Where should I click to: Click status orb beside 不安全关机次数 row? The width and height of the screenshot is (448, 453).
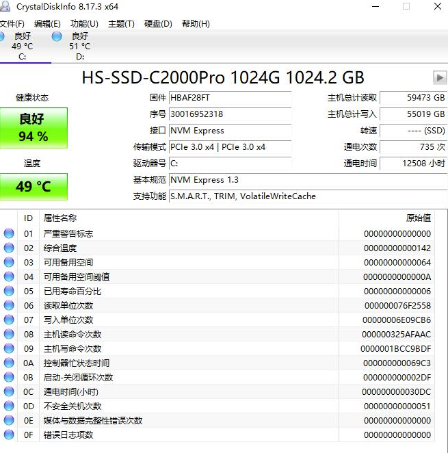[x=9, y=406]
